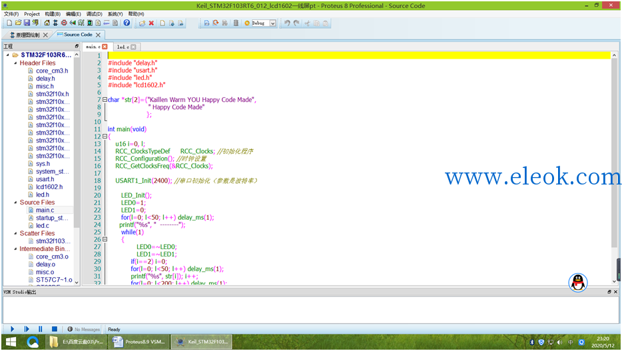This screenshot has width=622, height=351.
Task: Open the 帮助(H) help menu
Action: [136, 14]
